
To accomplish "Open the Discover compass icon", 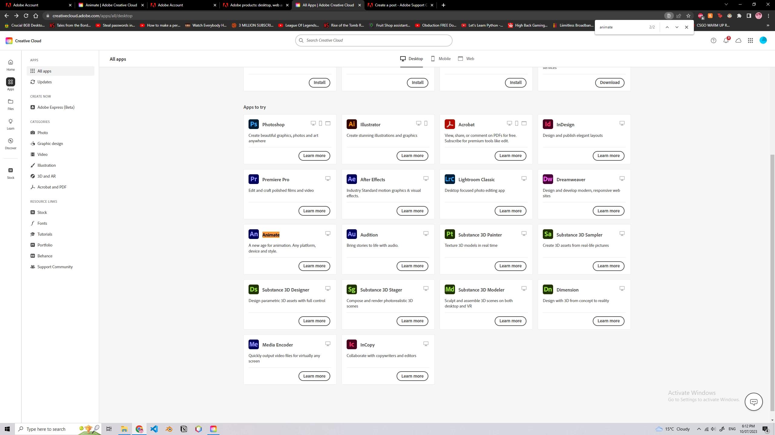I will (x=11, y=143).
